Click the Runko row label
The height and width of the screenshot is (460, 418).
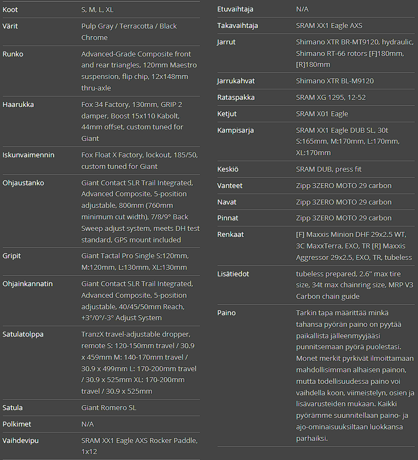[13, 54]
